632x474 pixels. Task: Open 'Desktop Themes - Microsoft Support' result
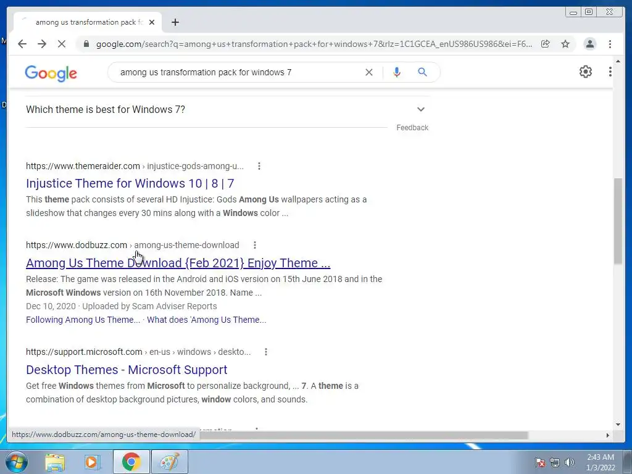[127, 370]
